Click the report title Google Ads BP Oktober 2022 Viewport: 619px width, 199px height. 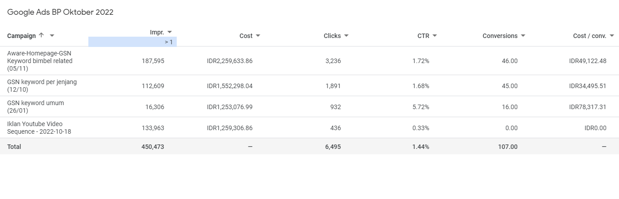(60, 13)
